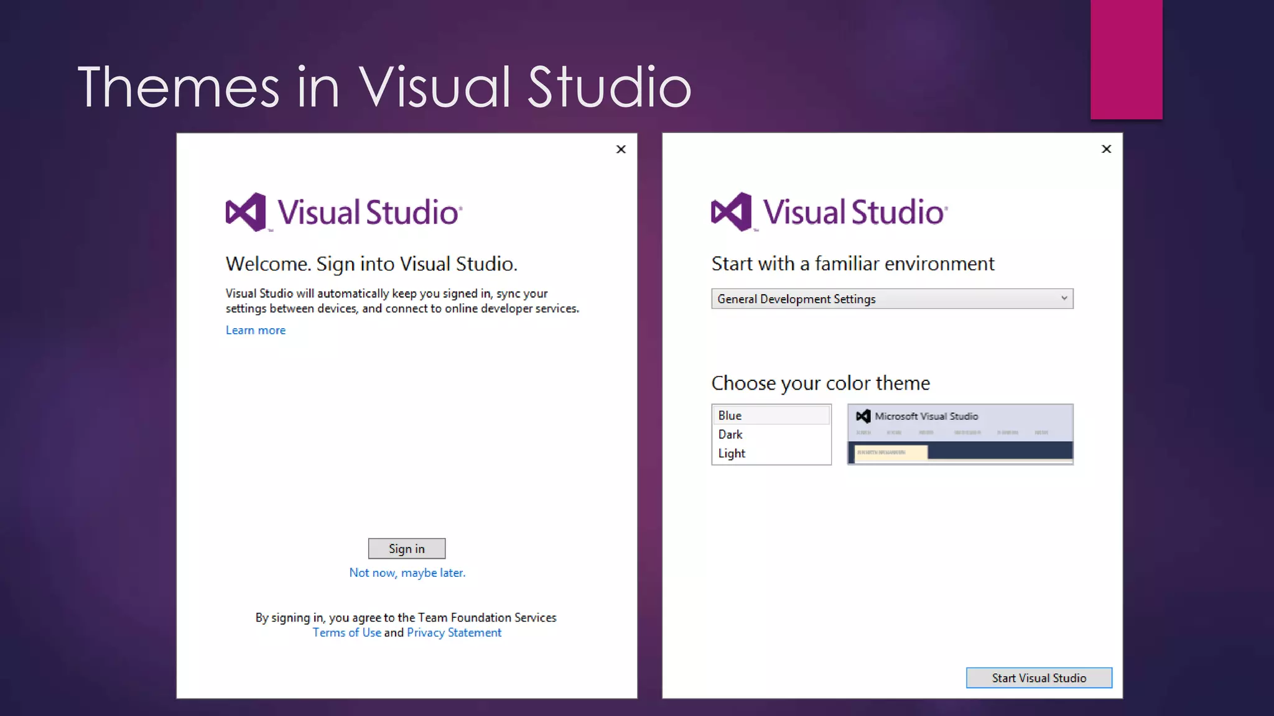Click 'Choose your color theme' heading
The height and width of the screenshot is (716, 1274).
coord(821,383)
